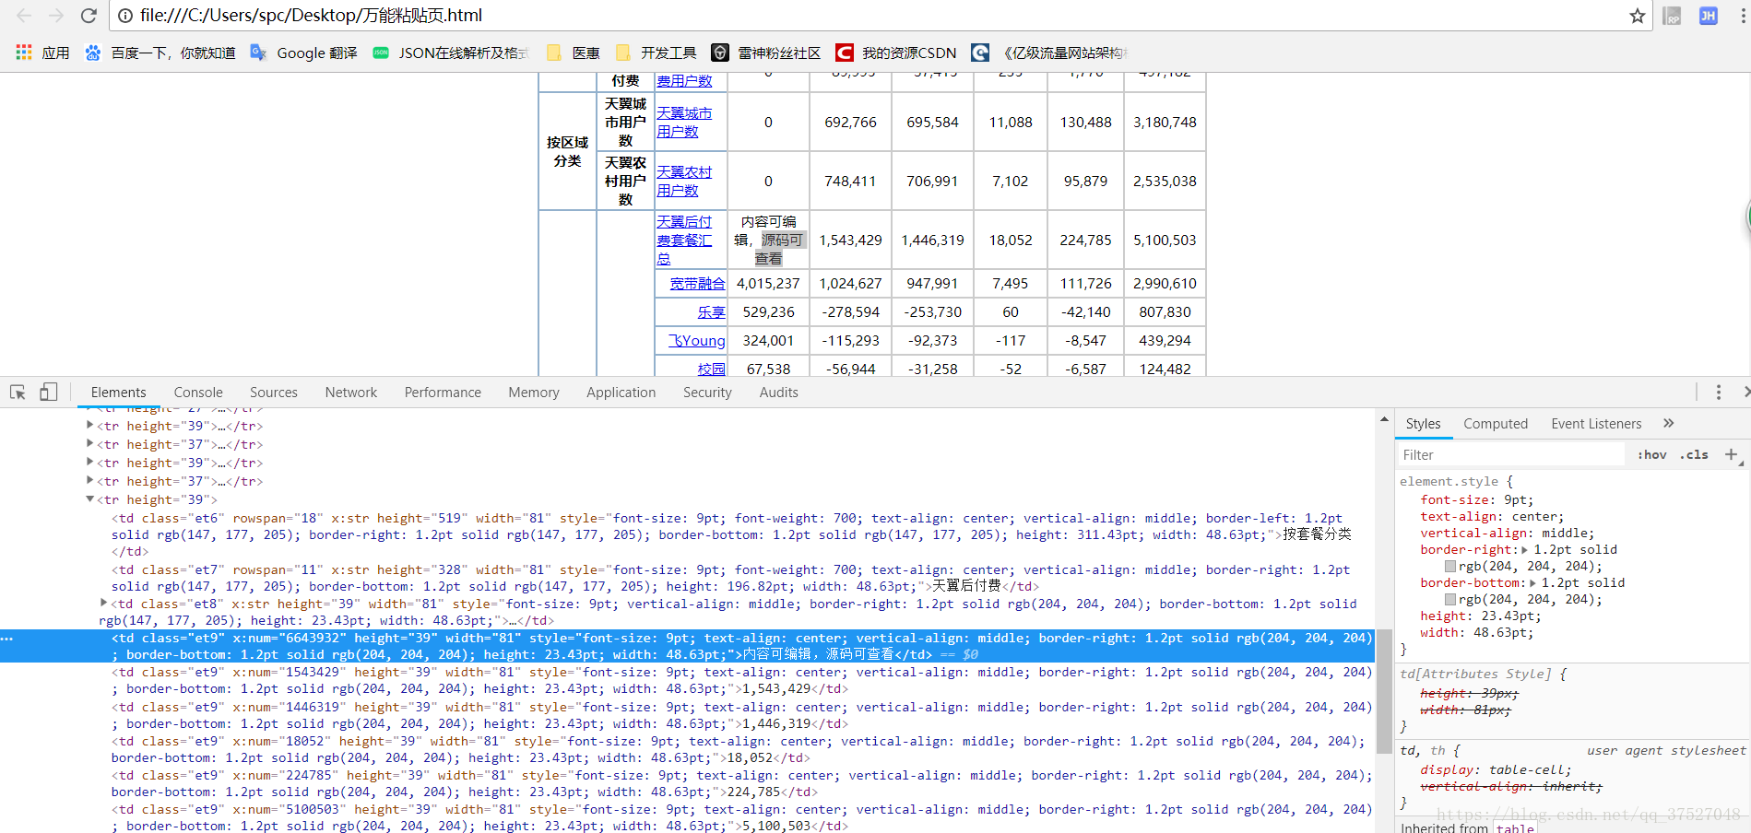
Task: Click the 校园 link
Action: click(x=712, y=369)
